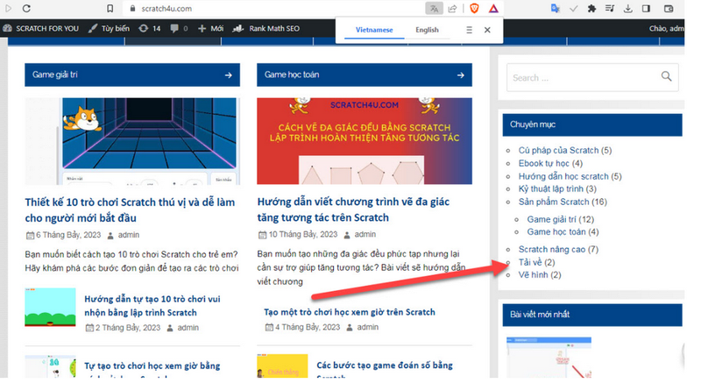Screen dimensions: 701x383
Task: Open Tùy biến customizer in admin bar
Action: tap(109, 29)
